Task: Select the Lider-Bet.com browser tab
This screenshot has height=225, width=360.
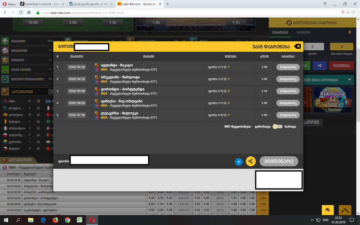Action: 140,4
